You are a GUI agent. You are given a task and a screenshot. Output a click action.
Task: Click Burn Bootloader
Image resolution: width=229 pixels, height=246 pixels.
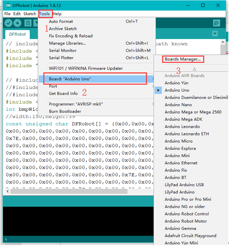coord(96,111)
